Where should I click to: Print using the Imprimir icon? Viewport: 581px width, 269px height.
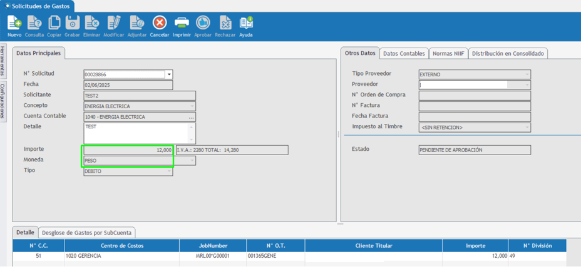[182, 24]
